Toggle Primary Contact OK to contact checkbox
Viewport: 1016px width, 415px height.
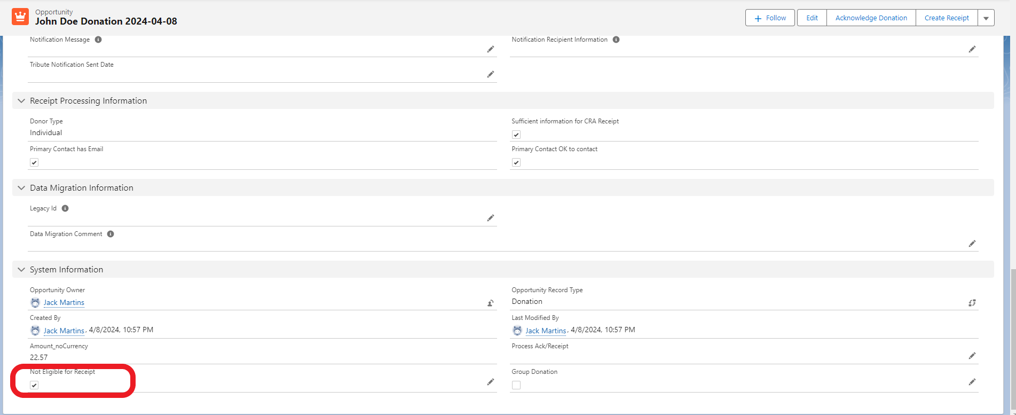[516, 162]
